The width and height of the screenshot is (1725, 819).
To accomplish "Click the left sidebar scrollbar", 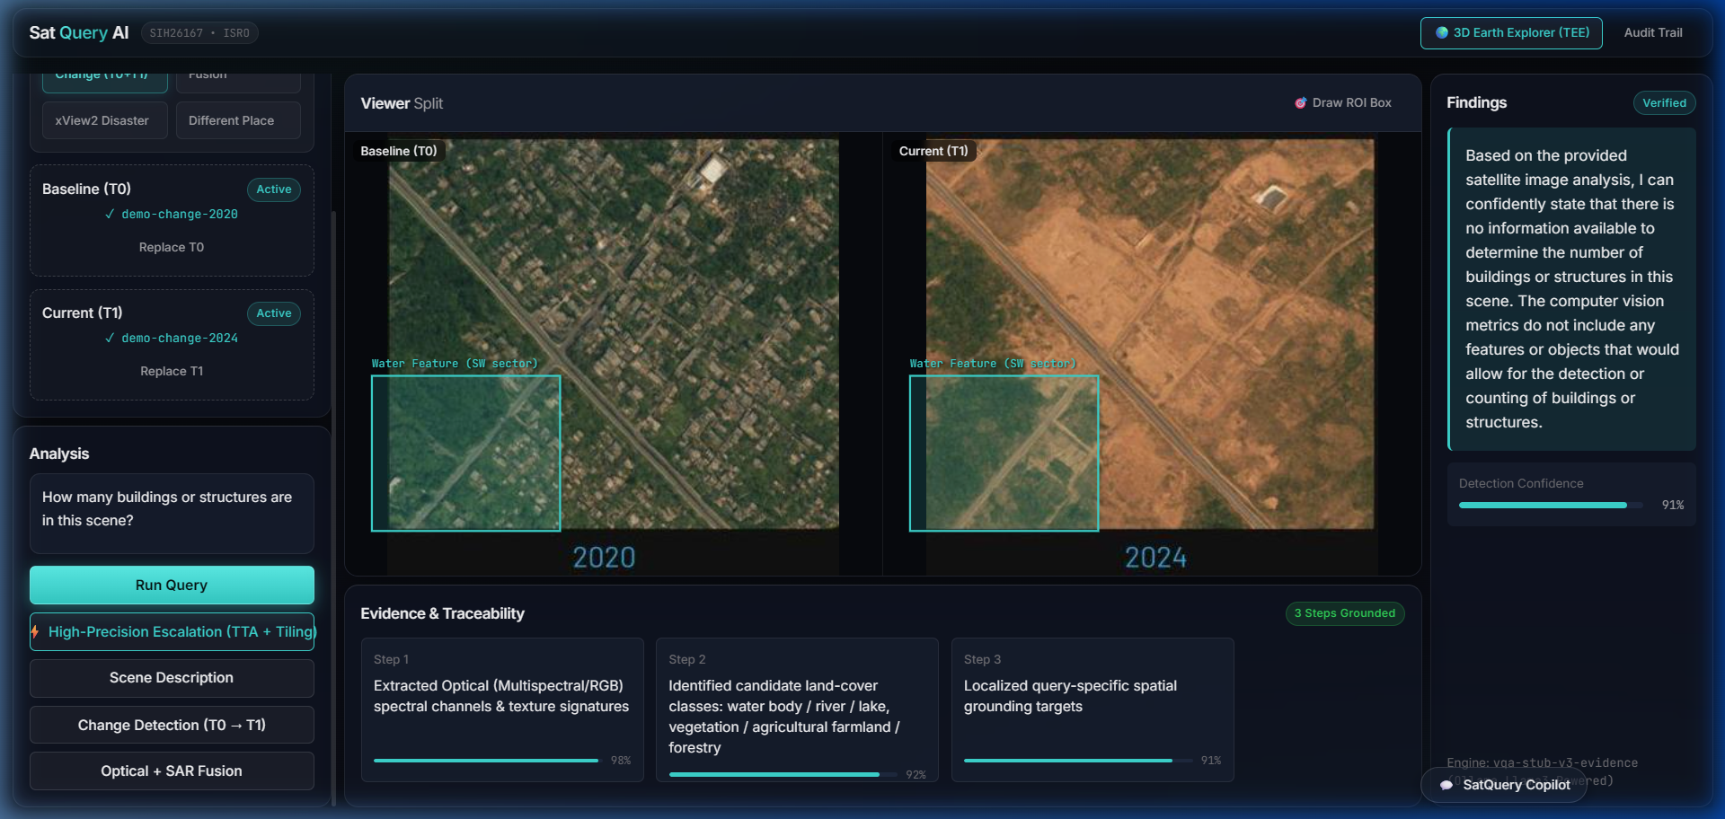I will 333,508.
